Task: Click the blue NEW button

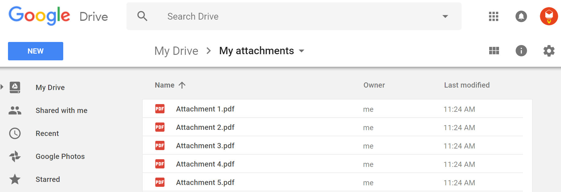Action: [x=36, y=51]
